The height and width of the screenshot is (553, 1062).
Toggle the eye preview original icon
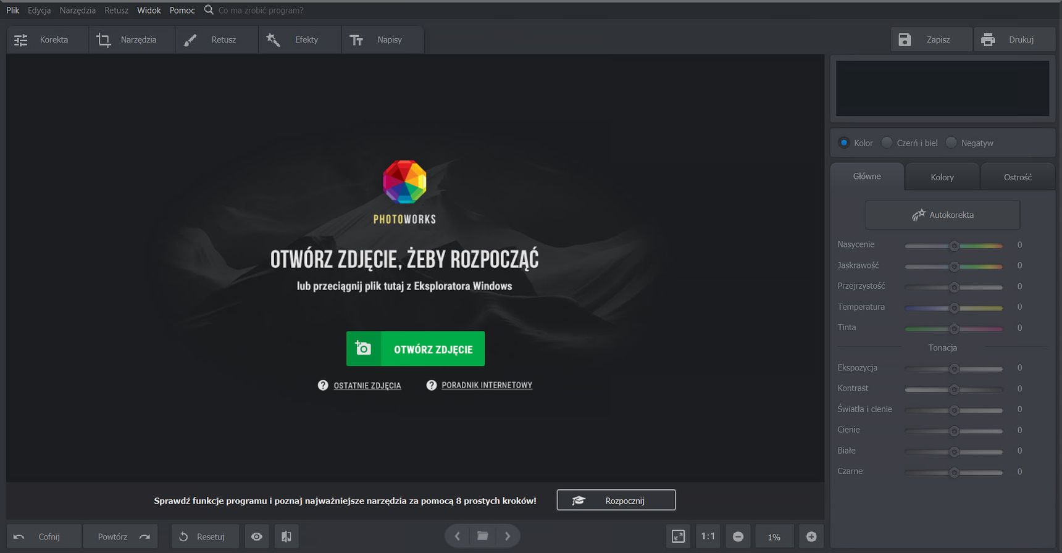click(257, 536)
